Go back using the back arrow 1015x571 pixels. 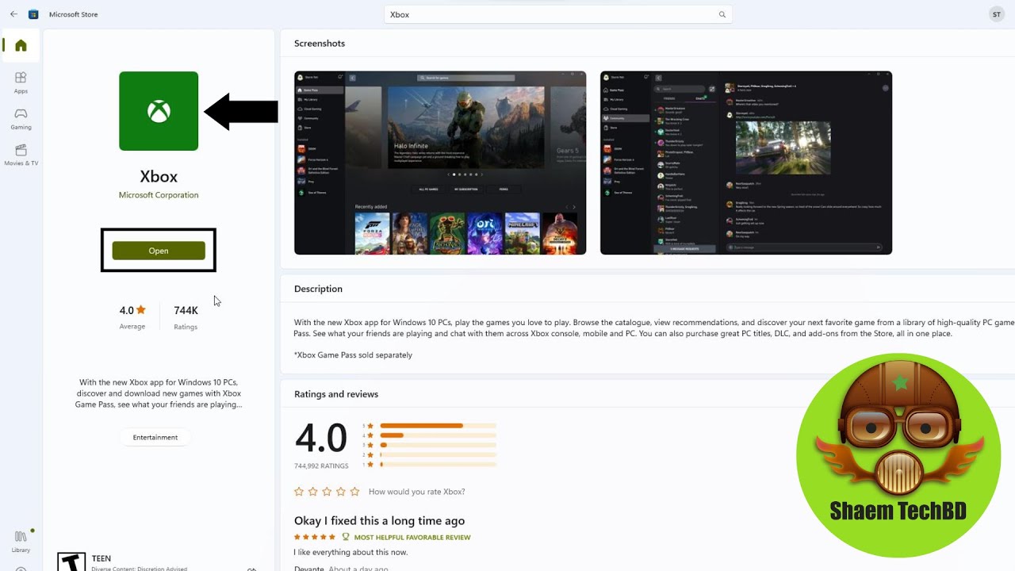[x=13, y=14]
